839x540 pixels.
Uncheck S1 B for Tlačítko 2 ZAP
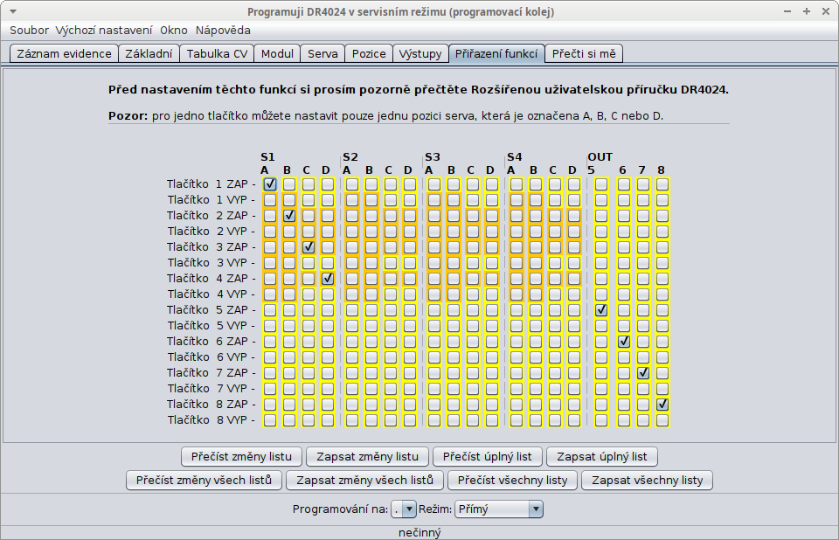tap(289, 216)
